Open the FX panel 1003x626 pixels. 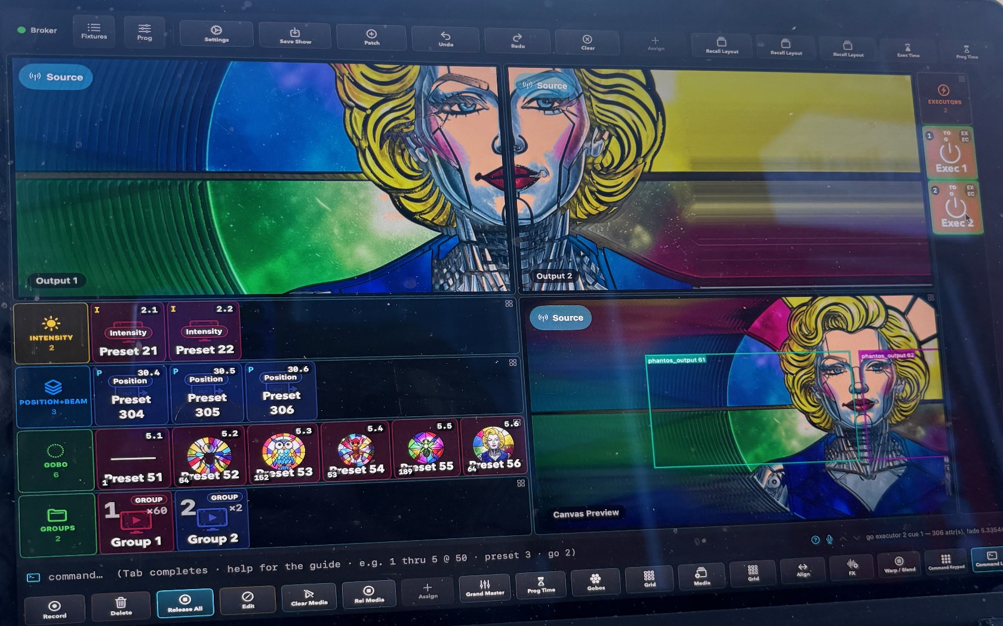852,567
